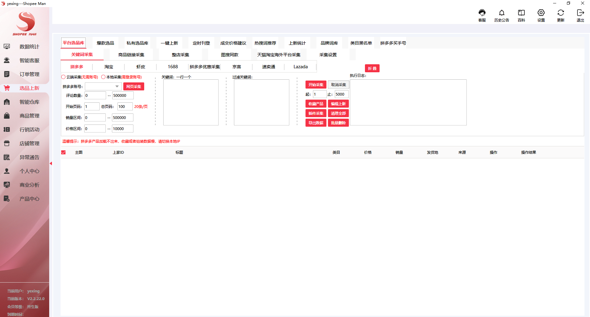Click the 店铺管理 store icon
The image size is (590, 317).
coord(7,143)
